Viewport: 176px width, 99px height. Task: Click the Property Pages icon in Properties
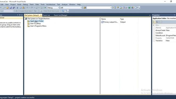tap(161, 22)
